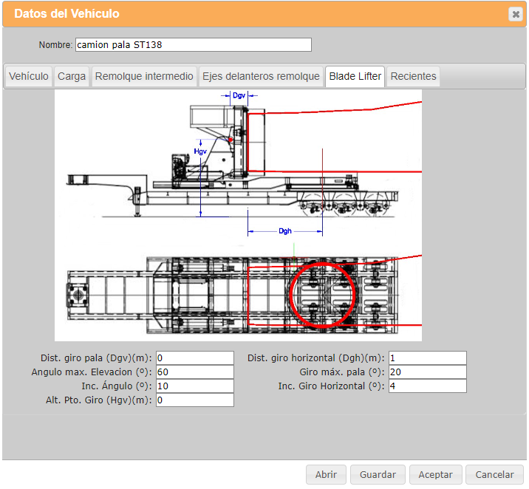Select the Blade Lifter tab
529x489 pixels.
tap(355, 76)
